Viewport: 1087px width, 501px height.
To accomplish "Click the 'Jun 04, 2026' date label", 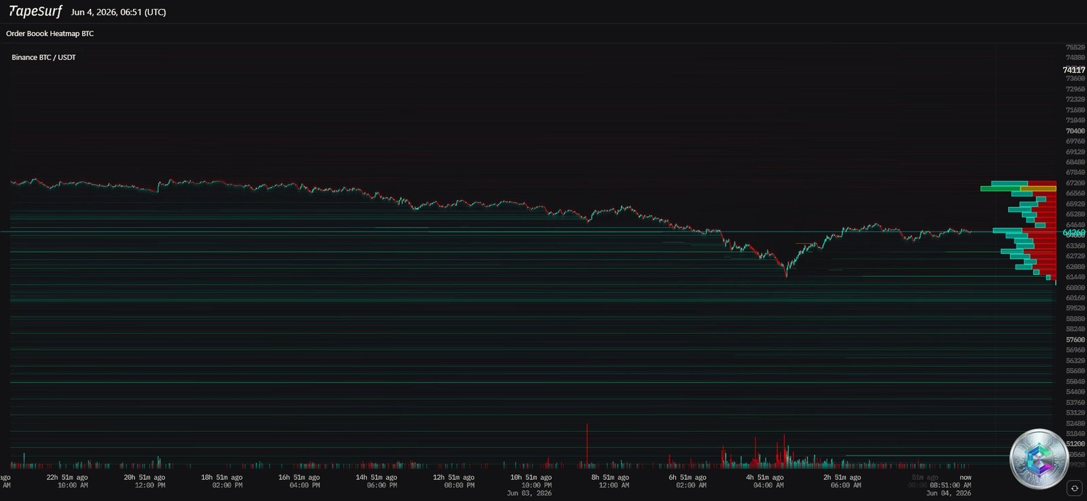I will (x=948, y=493).
